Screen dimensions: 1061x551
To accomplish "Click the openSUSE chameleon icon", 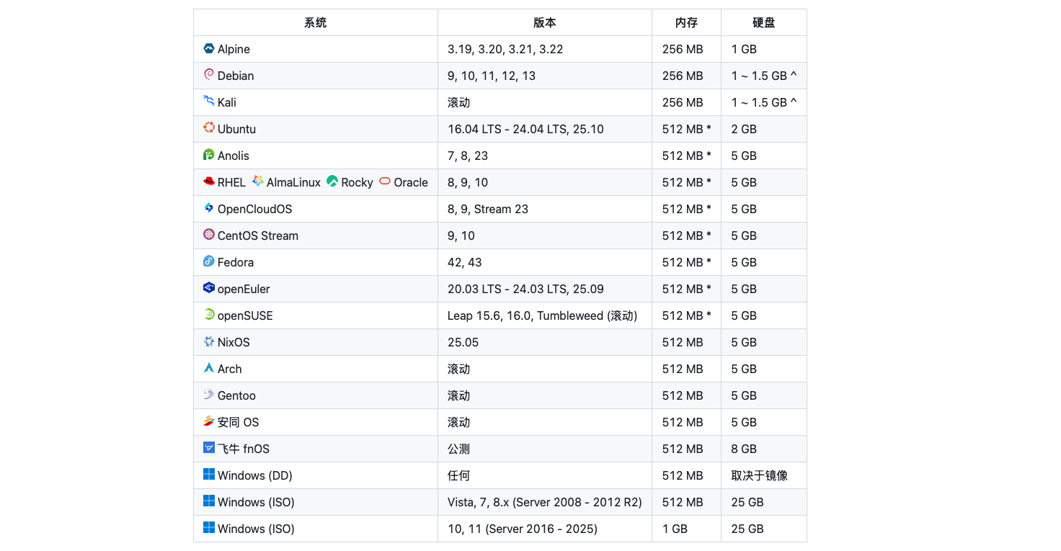I will click(x=208, y=315).
